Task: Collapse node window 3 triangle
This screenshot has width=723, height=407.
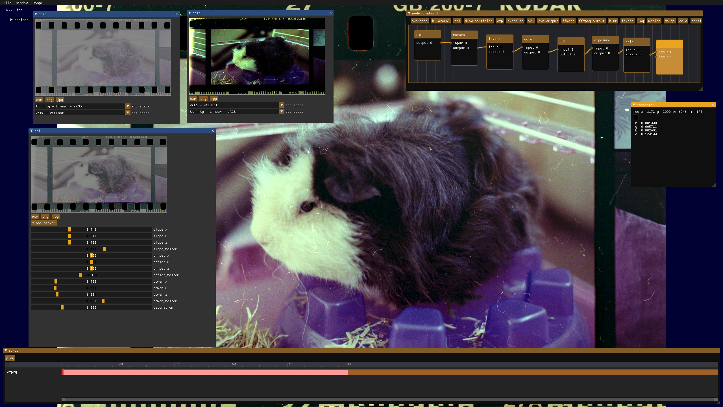Action: point(409,13)
